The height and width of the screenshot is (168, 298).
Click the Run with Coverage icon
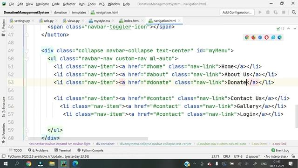pos(276,13)
